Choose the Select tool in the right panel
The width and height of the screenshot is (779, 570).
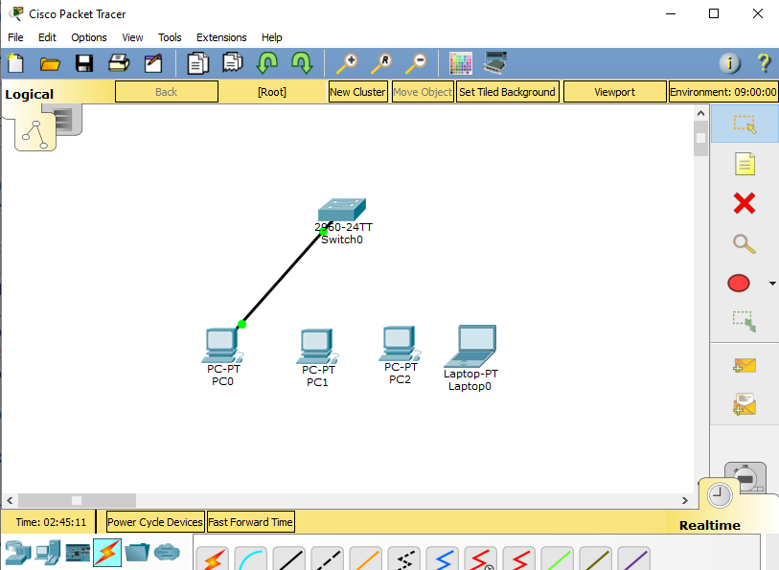coord(745,124)
